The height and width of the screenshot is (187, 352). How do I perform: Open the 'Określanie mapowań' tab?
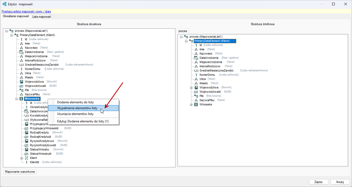coord(16,16)
